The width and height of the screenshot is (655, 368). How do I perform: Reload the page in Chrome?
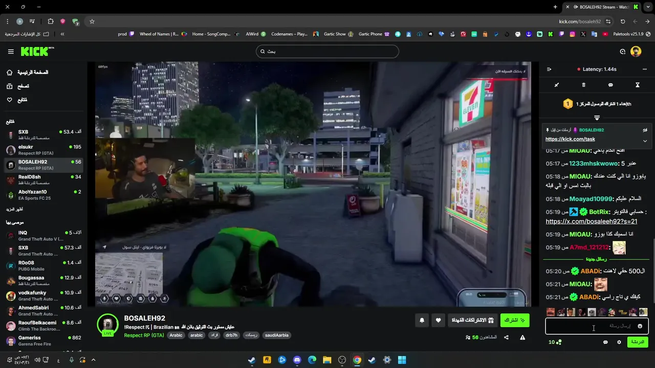coord(623,21)
